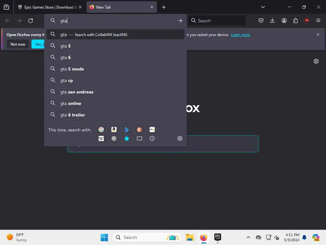
Task: Search this time with eBay
Action: click(x=152, y=130)
